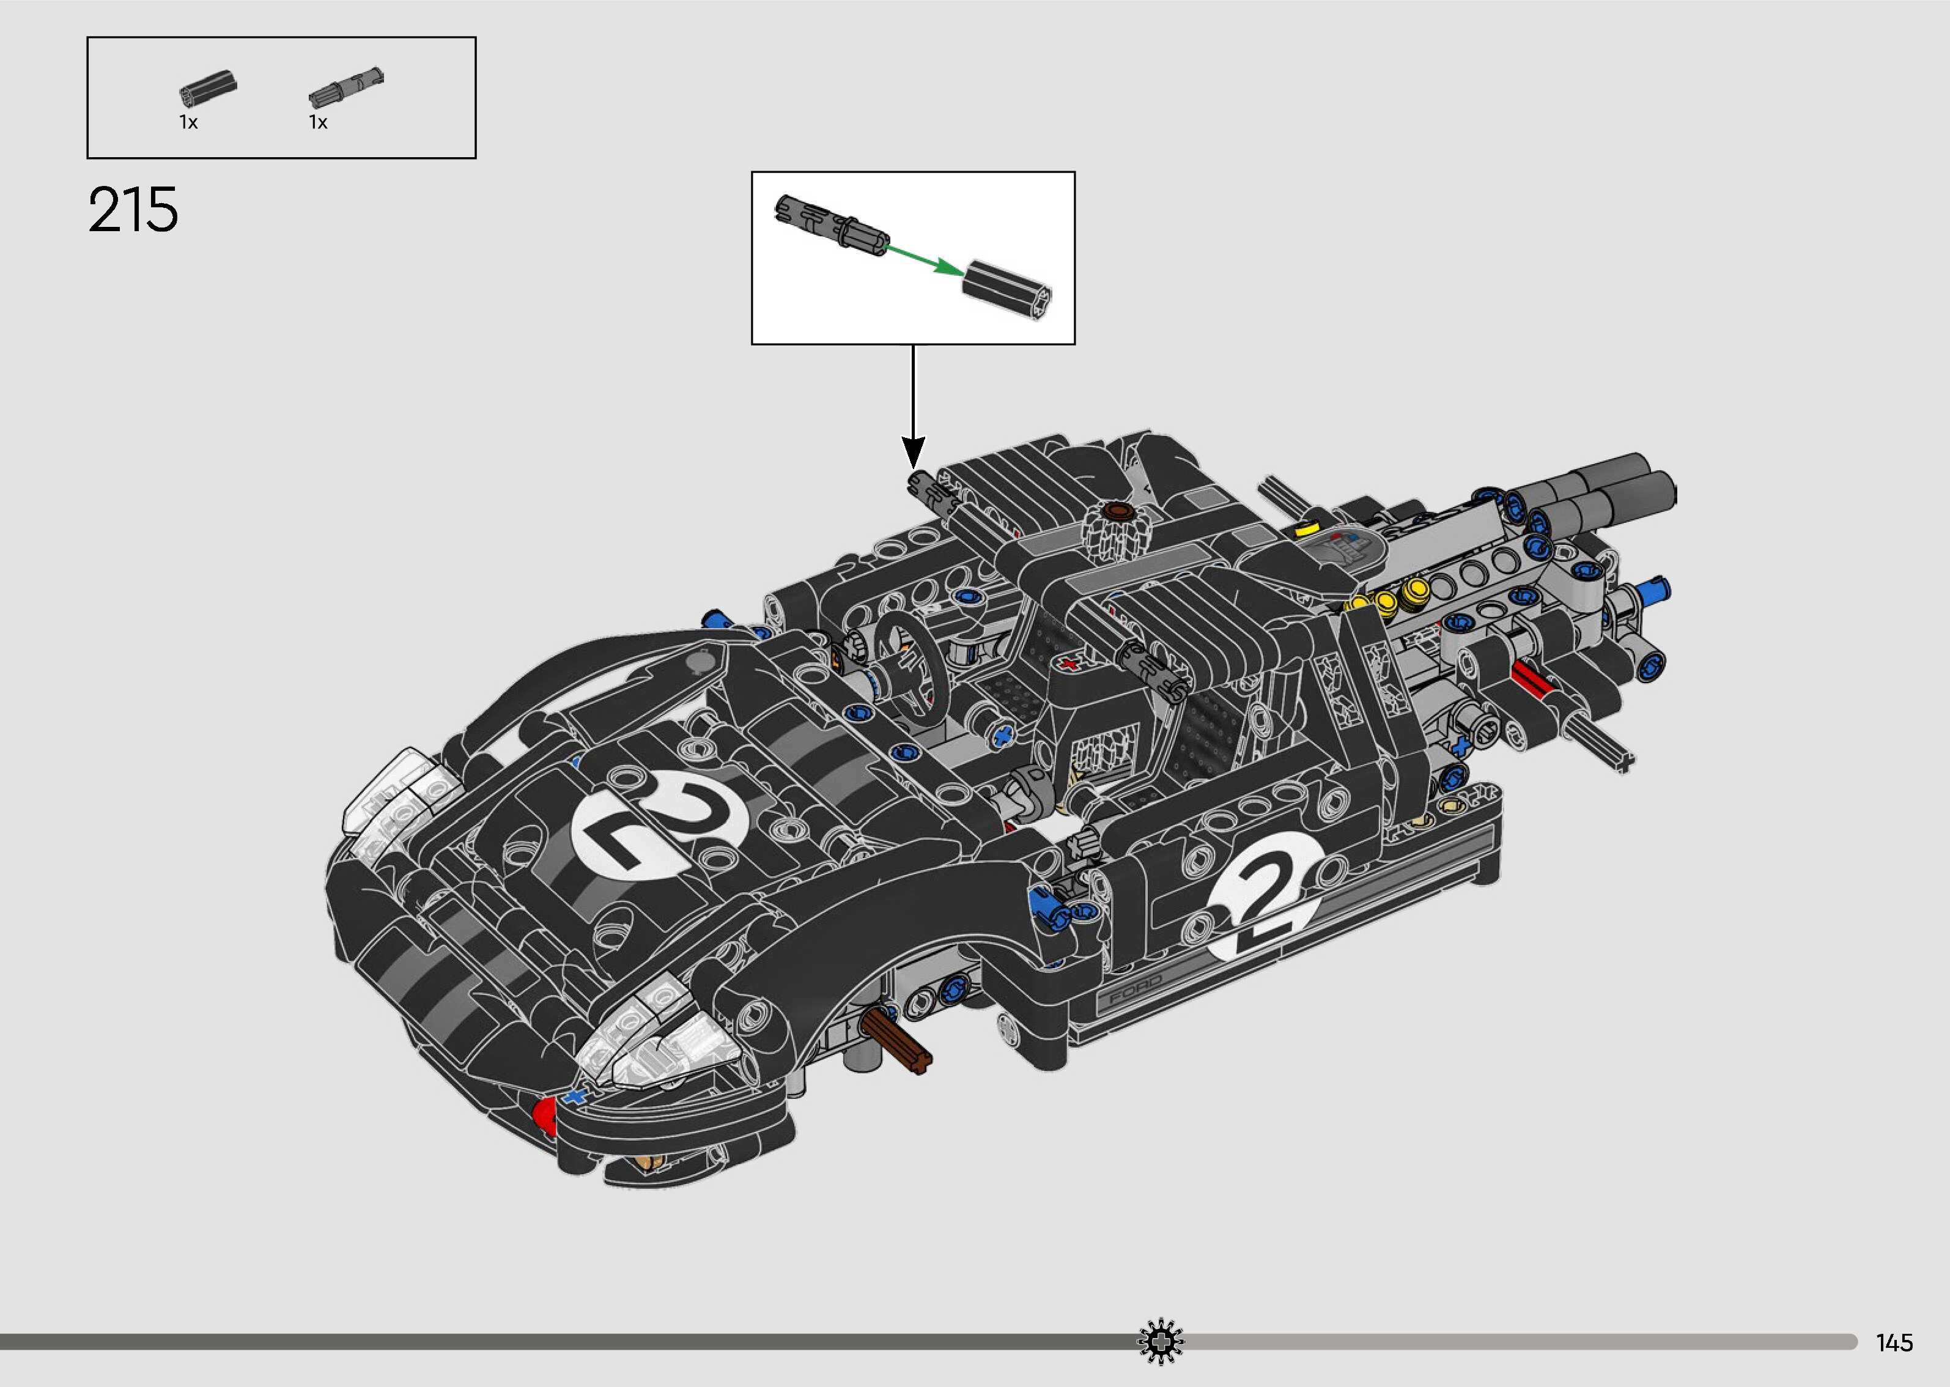Viewport: 1950px width, 1387px height.
Task: Click the sub-assembly callout box
Action: pyautogui.click(x=913, y=258)
